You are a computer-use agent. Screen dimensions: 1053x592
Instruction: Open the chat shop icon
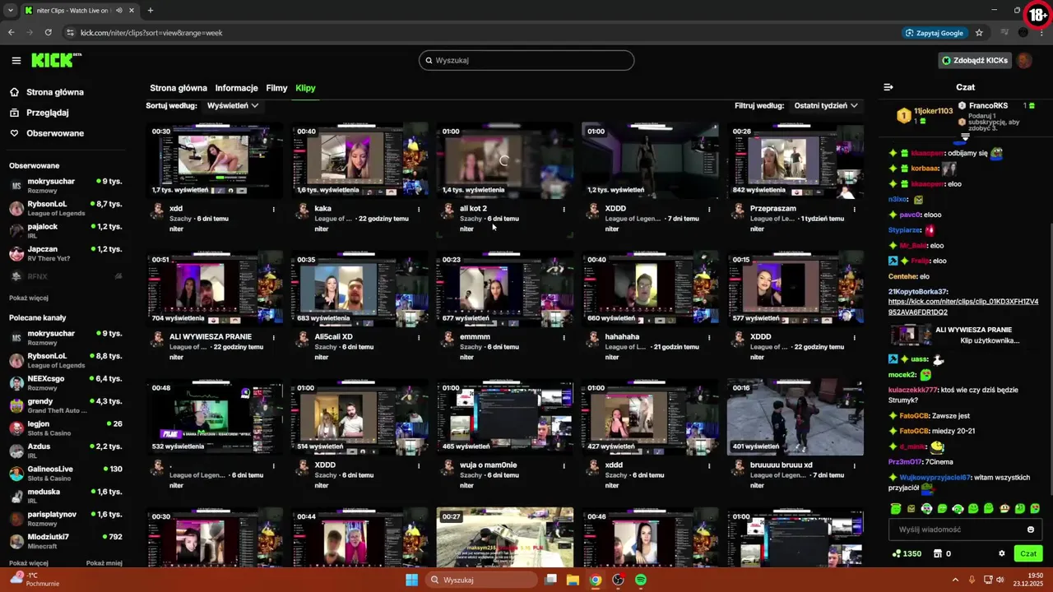click(937, 553)
